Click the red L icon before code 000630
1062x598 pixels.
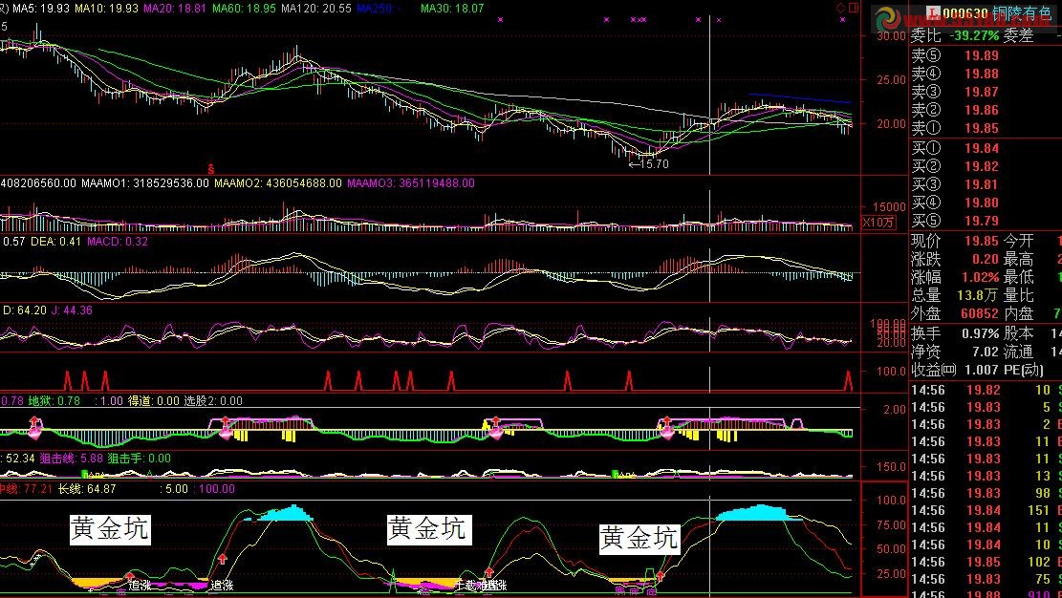(933, 12)
